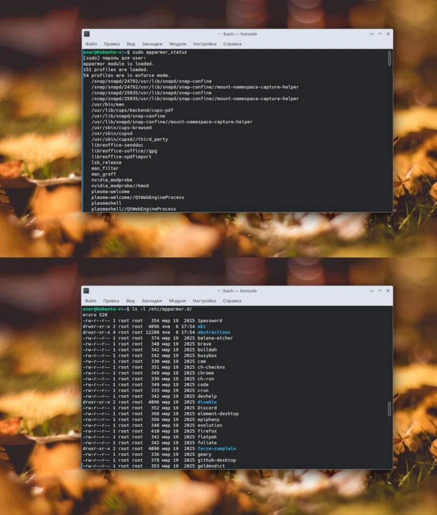Click 'libreoffice-soffice//gpg' line
437x515 pixels.
(x=124, y=151)
